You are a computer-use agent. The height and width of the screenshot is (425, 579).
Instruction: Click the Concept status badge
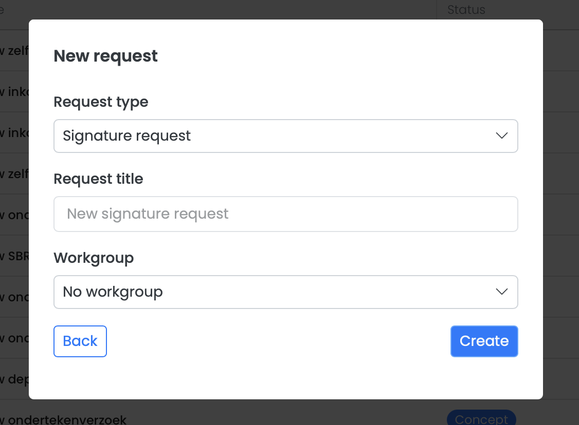[x=481, y=418]
